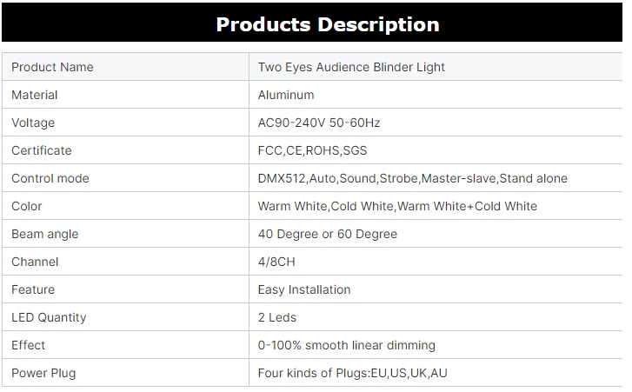Click the Aluminum value cell

click(x=286, y=95)
